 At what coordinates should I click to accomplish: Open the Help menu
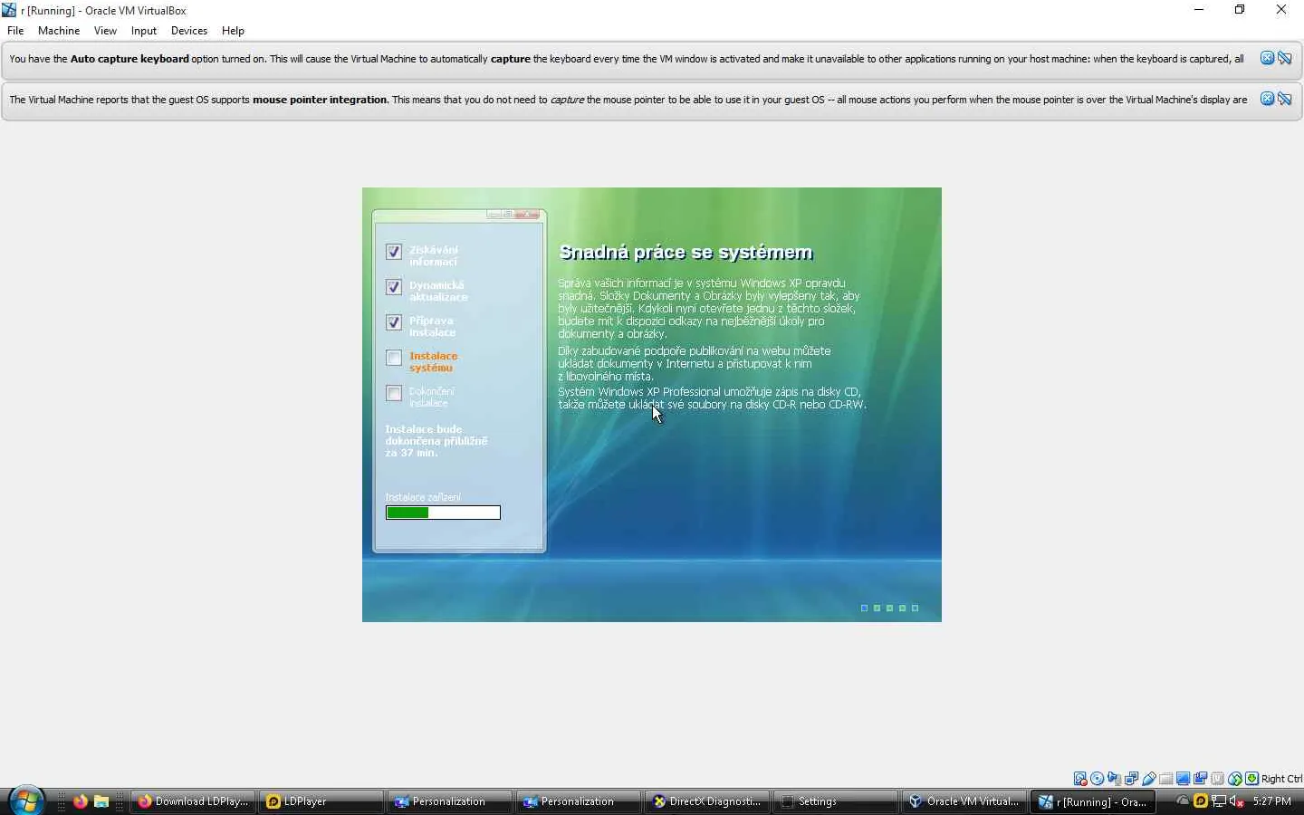click(233, 31)
